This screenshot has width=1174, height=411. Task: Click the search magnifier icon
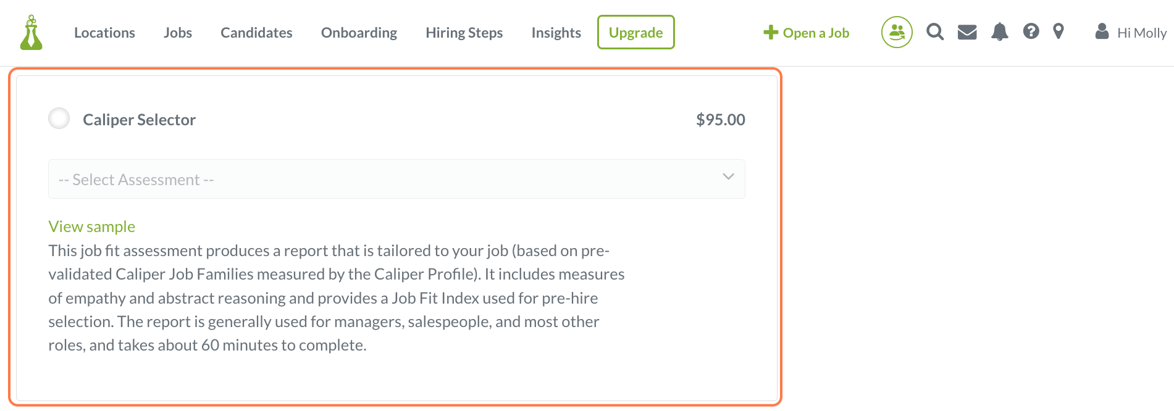(x=935, y=32)
